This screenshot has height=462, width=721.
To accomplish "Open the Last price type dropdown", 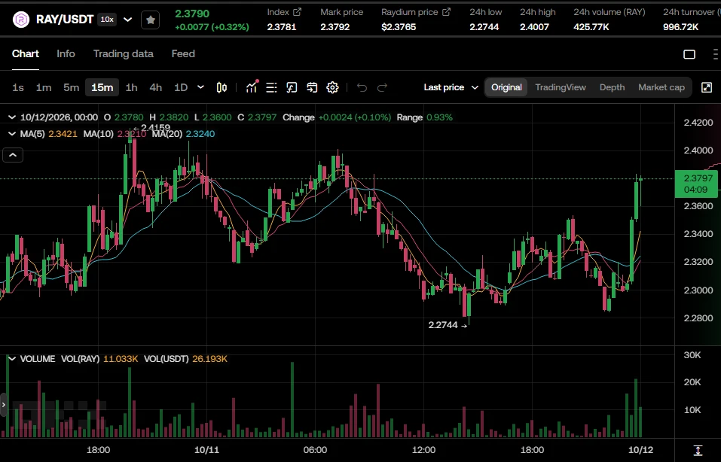I will click(451, 87).
